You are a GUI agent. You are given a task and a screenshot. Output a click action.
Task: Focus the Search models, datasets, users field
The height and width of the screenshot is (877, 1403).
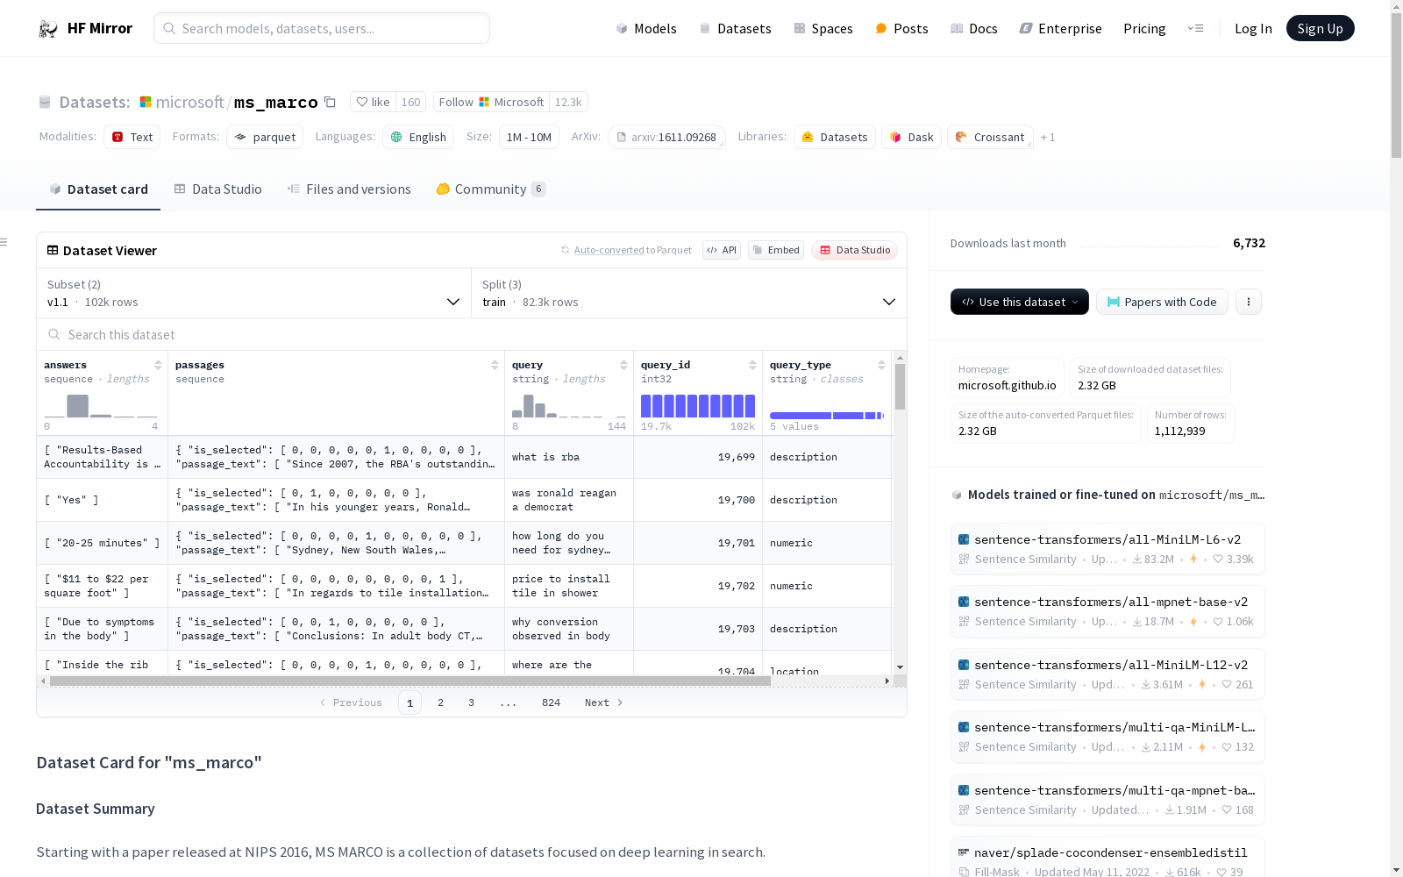(x=322, y=28)
